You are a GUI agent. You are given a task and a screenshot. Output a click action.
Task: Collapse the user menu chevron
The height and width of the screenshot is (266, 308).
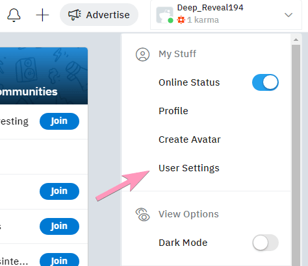pos(289,15)
